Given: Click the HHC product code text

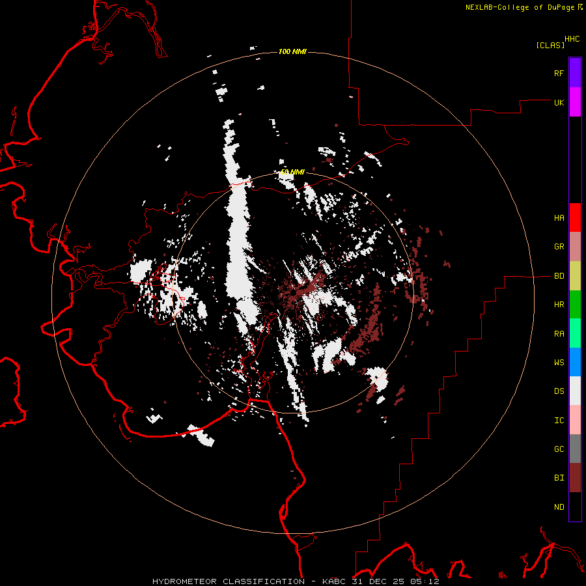Looking at the screenshot, I should (572, 39).
